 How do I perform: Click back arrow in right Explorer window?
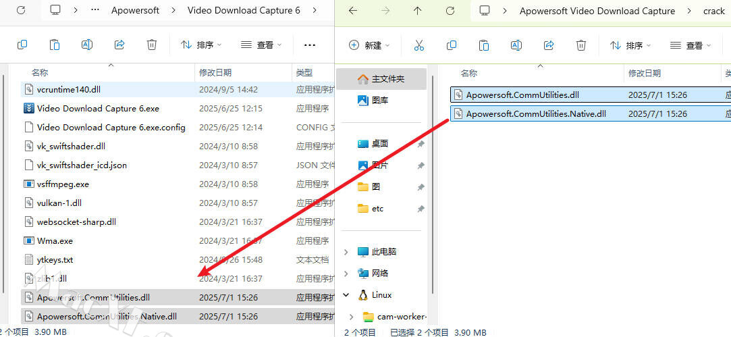pyautogui.click(x=353, y=11)
